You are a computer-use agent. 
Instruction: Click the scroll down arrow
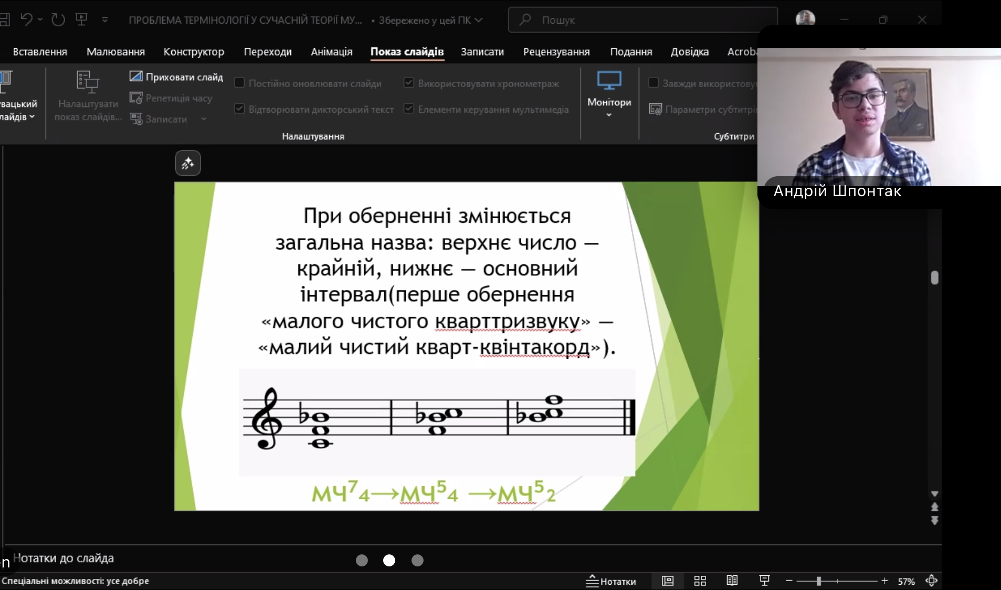(934, 494)
